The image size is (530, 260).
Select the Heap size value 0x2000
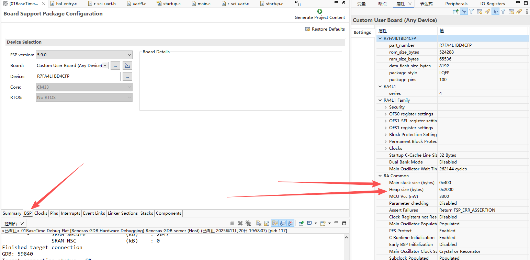point(446,190)
